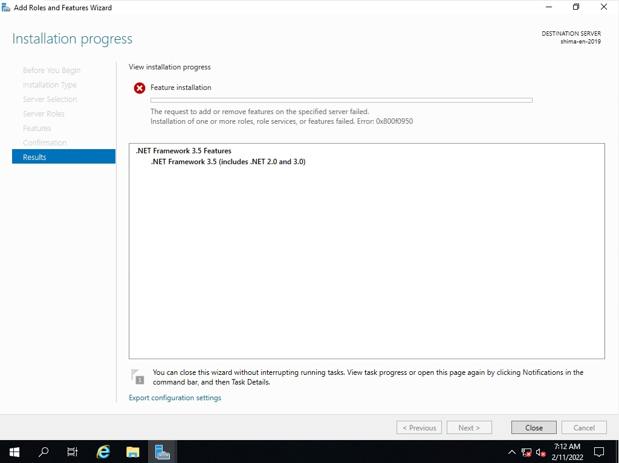Select the Server Manager taskbar icon
Viewport: 619px width, 463px height.
coord(162,452)
